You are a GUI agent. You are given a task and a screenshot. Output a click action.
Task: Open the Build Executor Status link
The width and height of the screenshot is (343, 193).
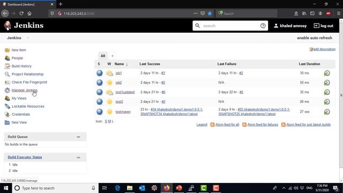click(25, 157)
